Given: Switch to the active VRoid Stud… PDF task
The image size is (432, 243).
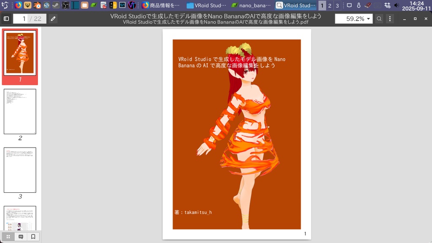Looking at the screenshot, I should point(296,5).
